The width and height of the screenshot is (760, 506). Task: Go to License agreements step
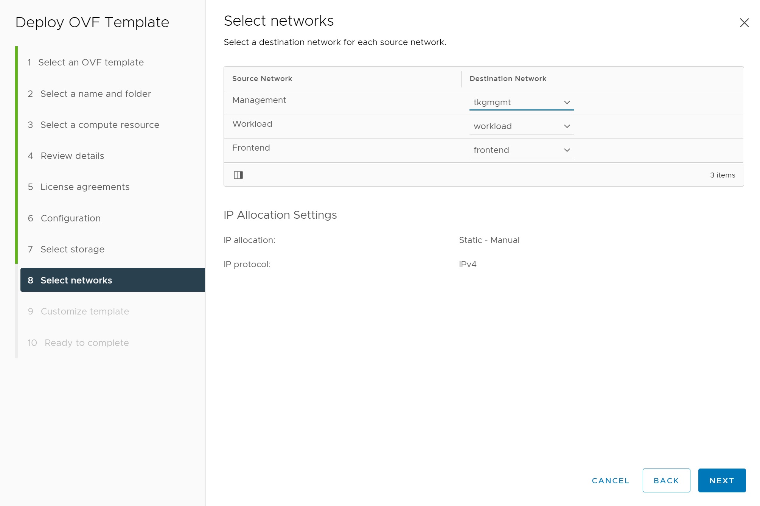tap(85, 187)
